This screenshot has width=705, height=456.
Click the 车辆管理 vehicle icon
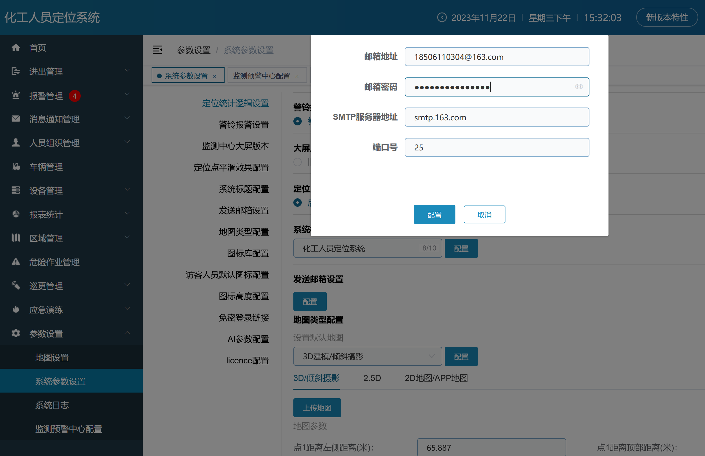point(16,166)
